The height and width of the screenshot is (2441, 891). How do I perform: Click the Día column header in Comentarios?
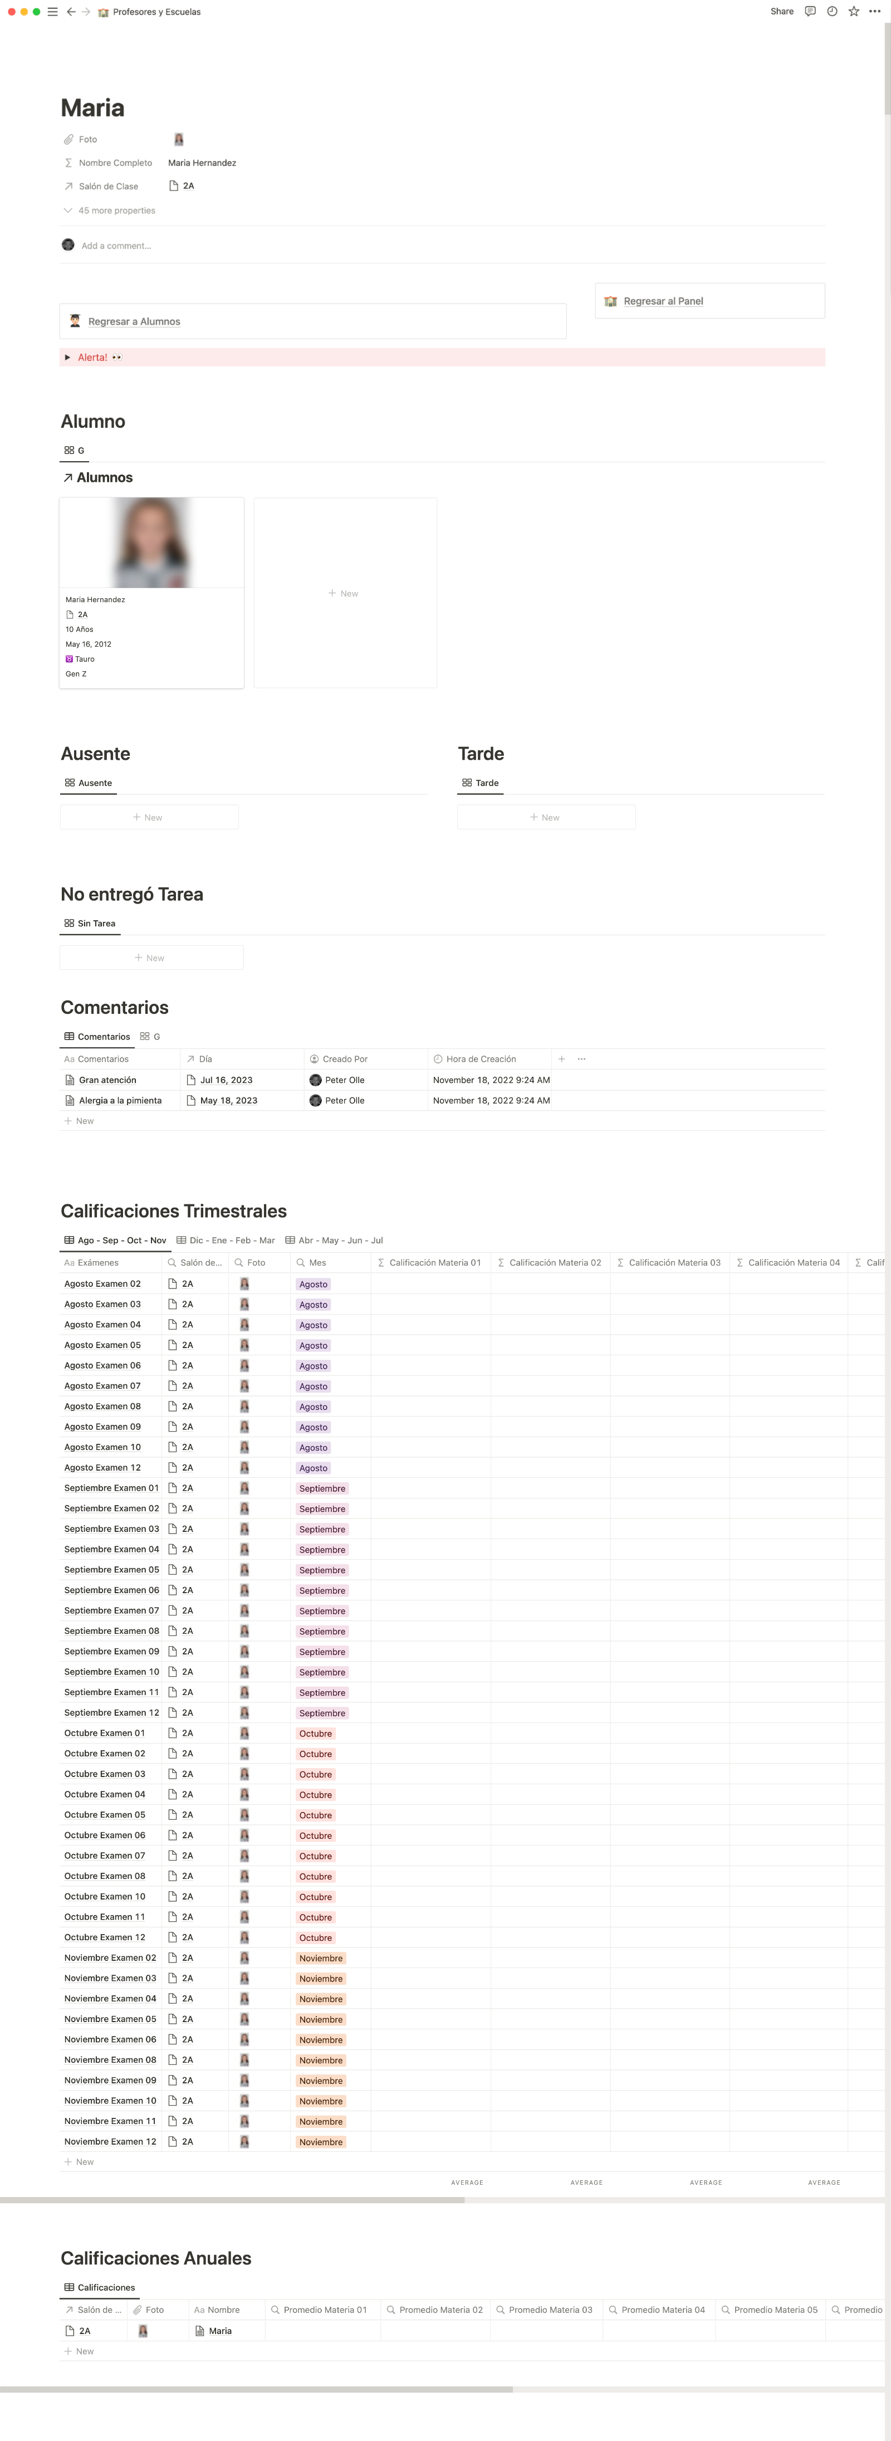[242, 1058]
